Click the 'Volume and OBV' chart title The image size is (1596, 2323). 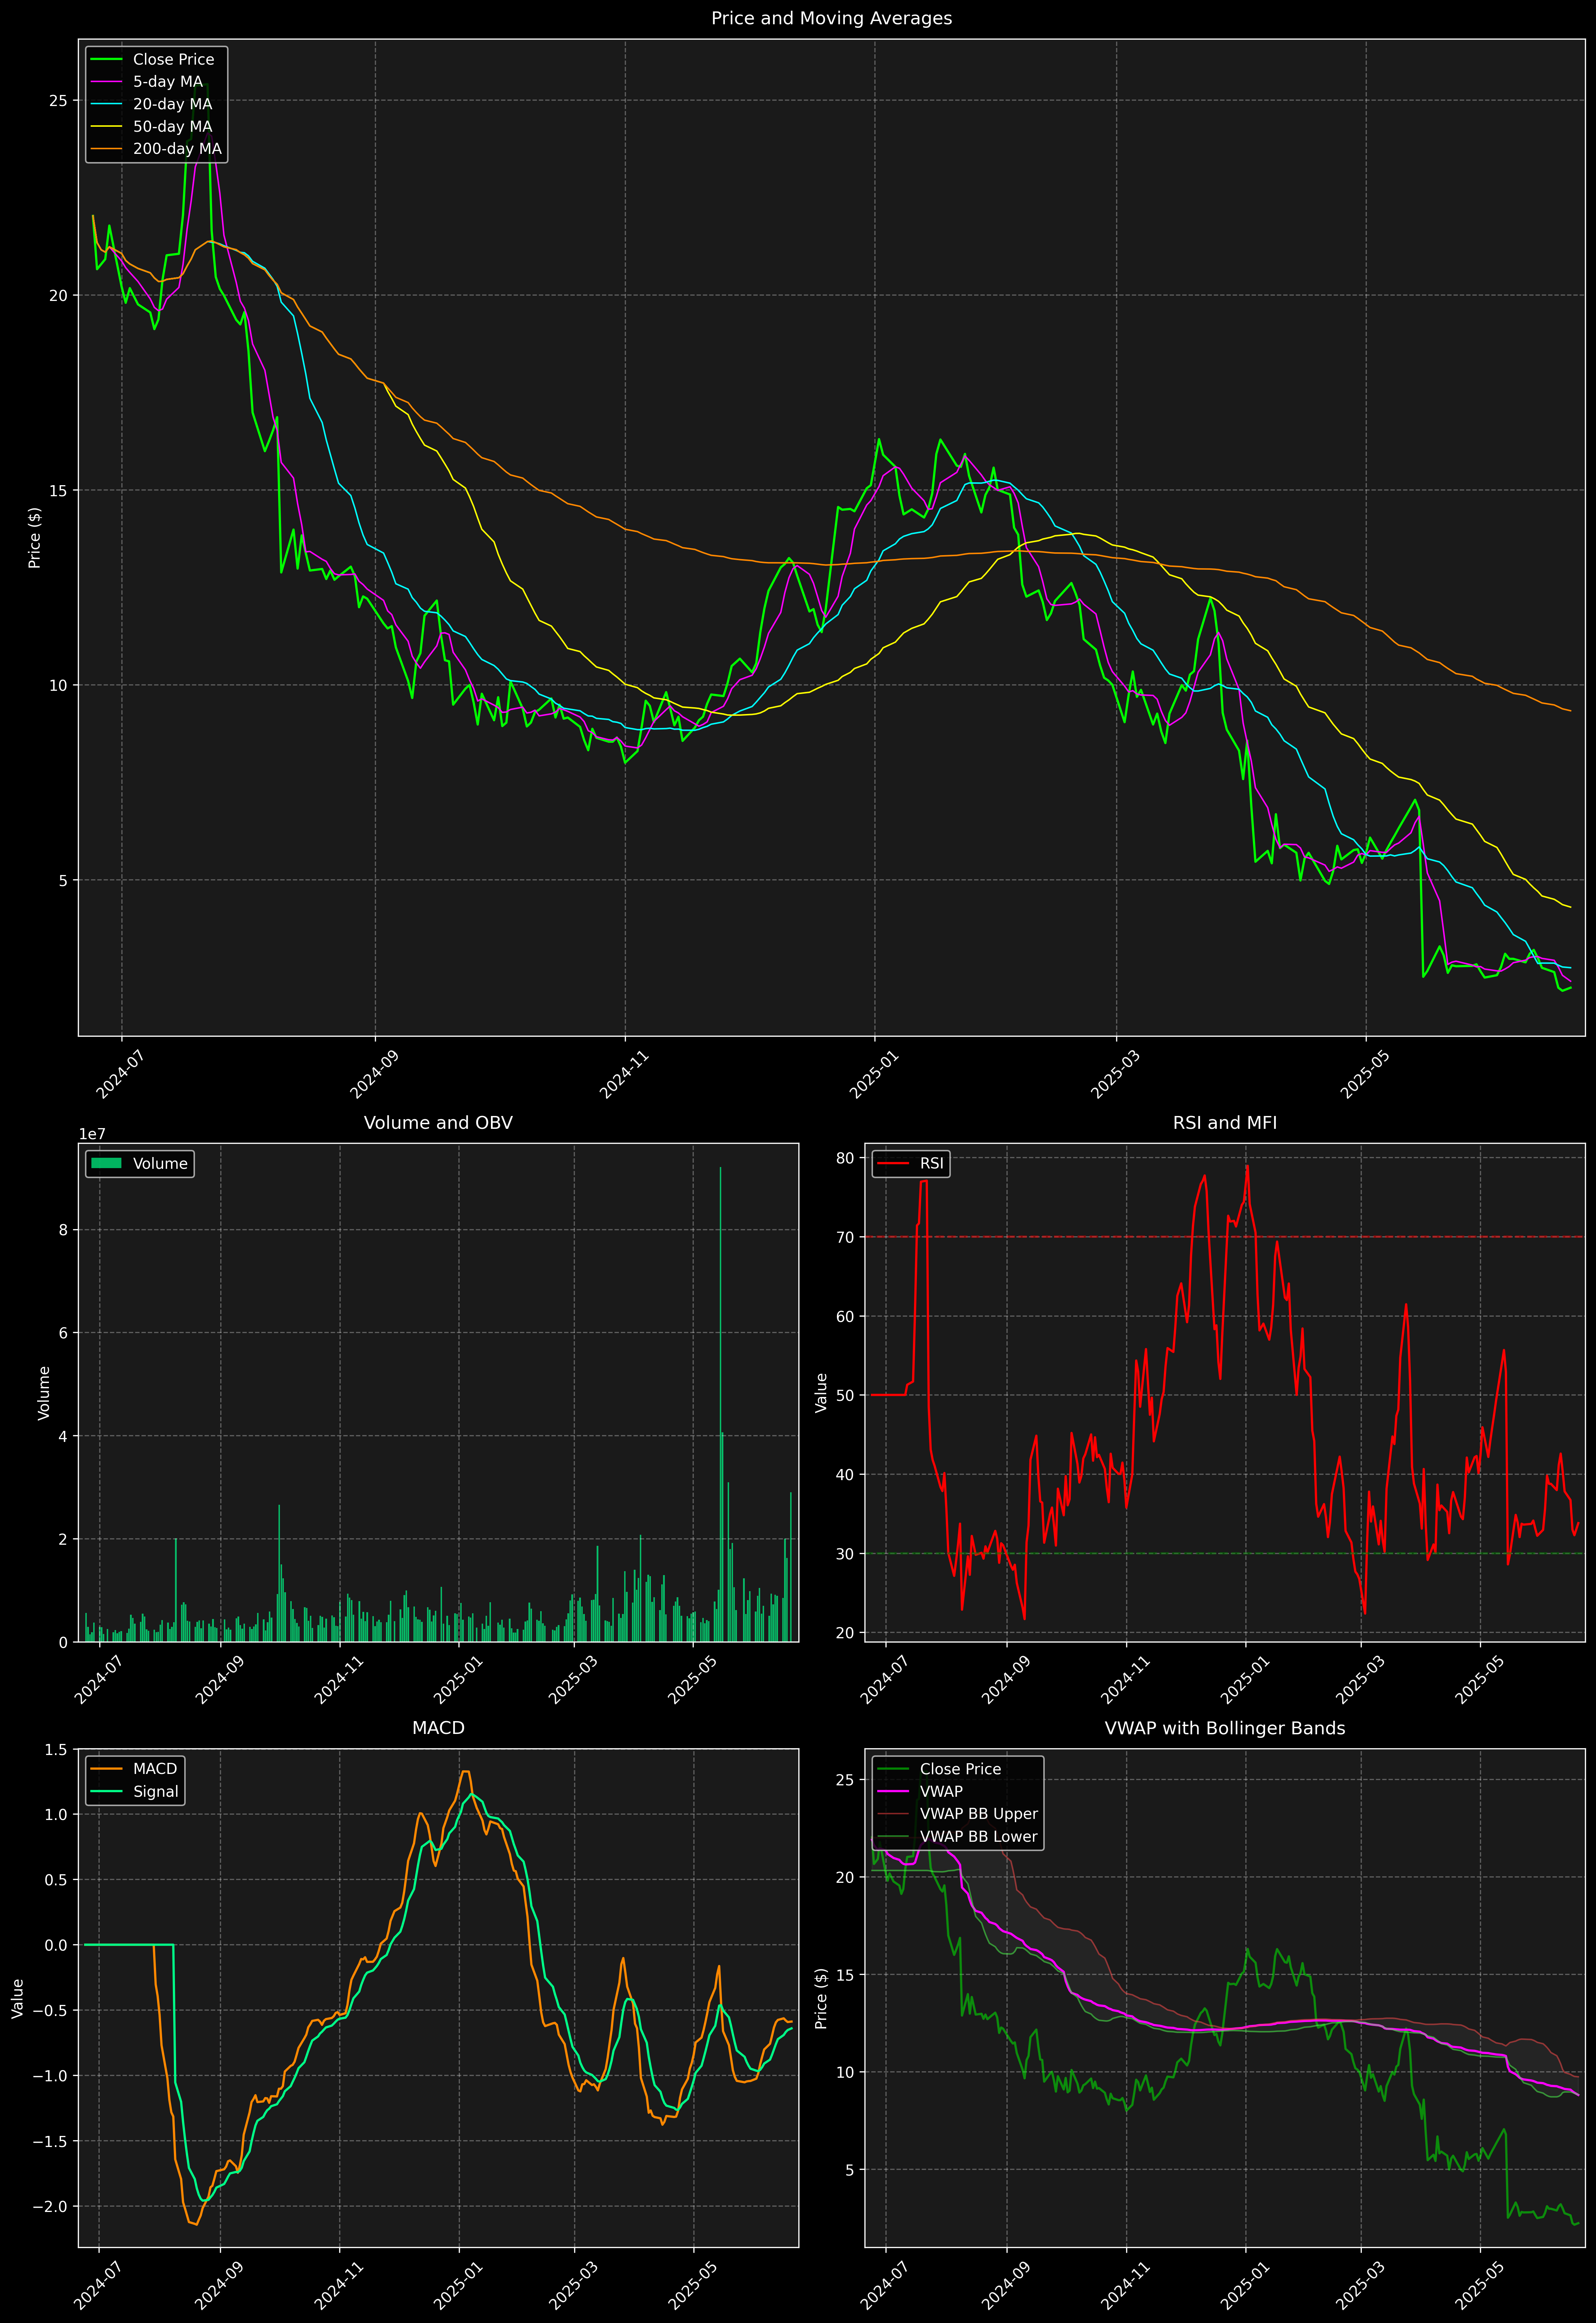click(438, 1122)
